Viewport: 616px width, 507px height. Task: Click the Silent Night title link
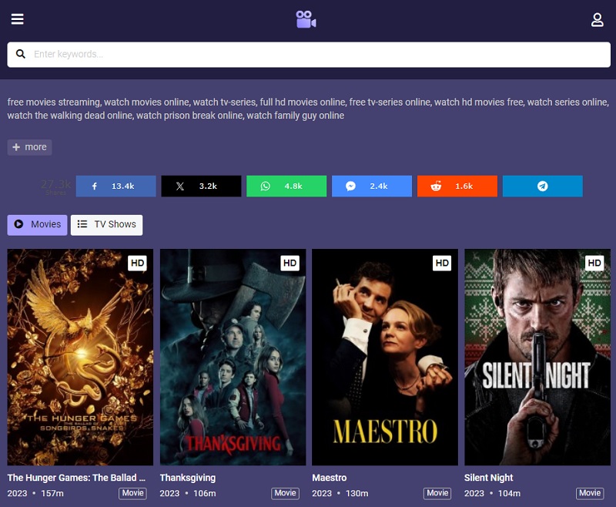[x=488, y=478]
